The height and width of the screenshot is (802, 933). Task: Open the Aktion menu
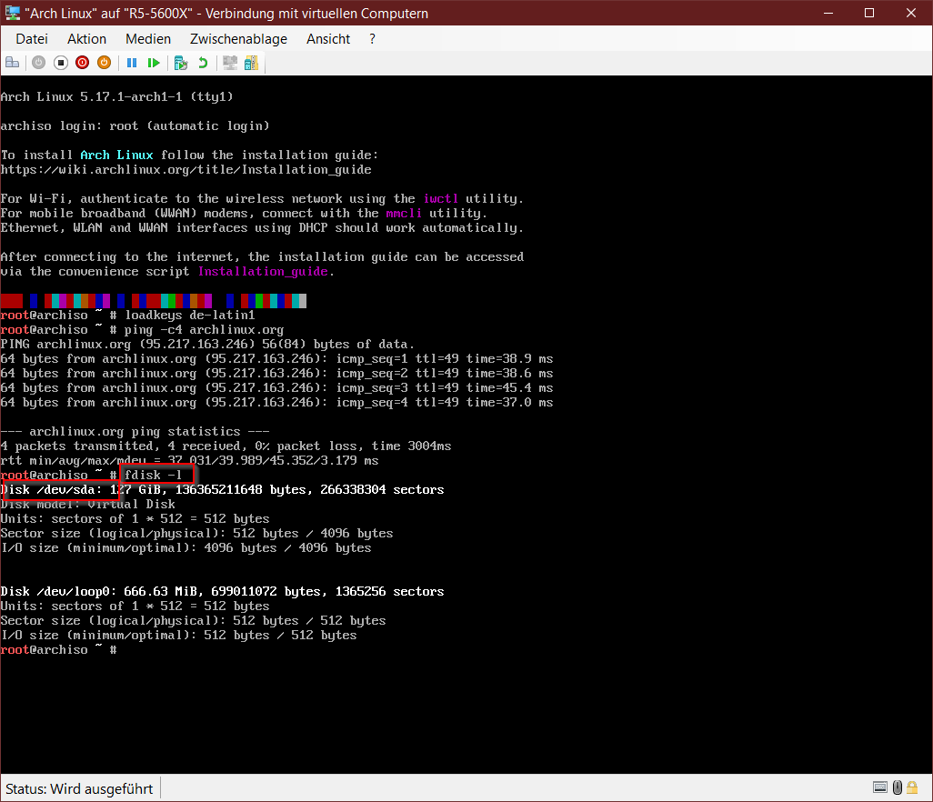(87, 39)
